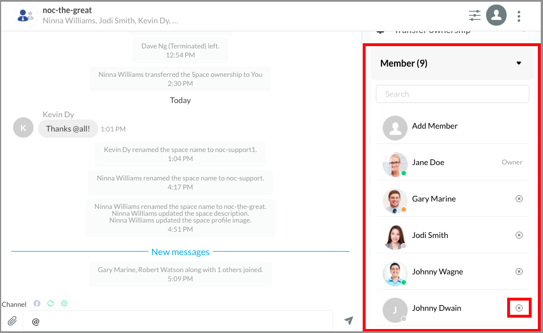Image resolution: width=543 pixels, height=333 pixels.
Task: Select the middle chat channel icon
Action: tap(51, 303)
